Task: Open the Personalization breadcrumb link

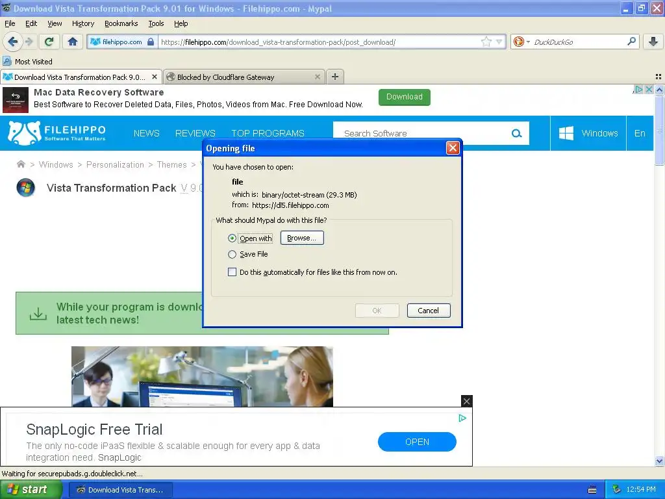Action: click(115, 164)
